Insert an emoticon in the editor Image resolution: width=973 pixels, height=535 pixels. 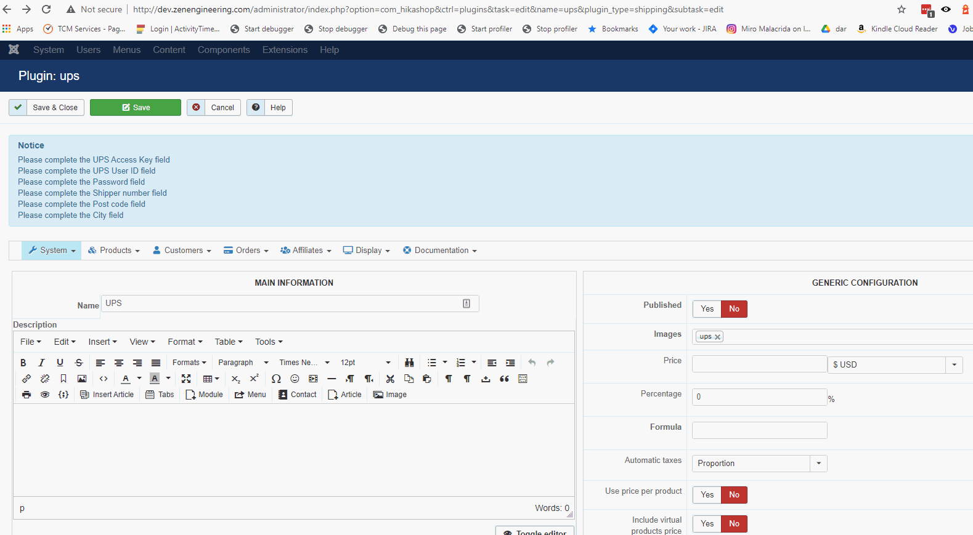(x=295, y=379)
